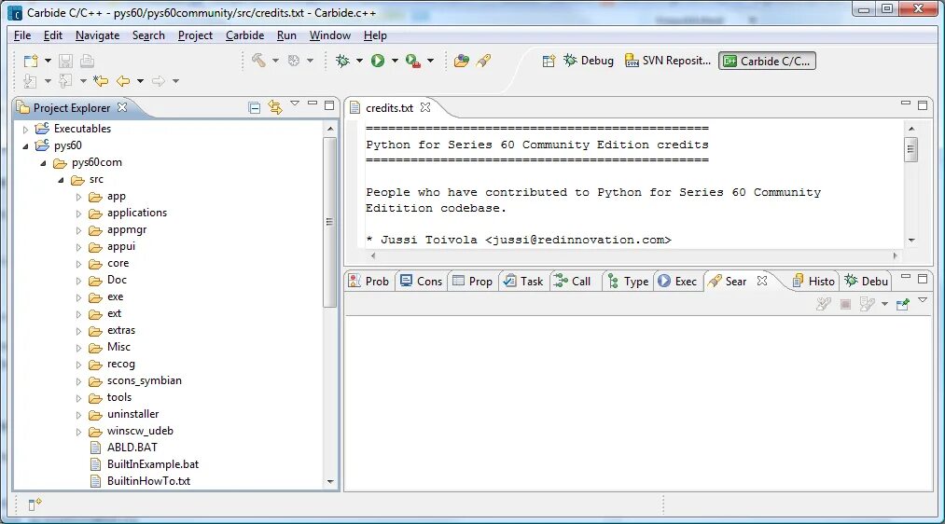Close the credits.txt editor tab

(425, 107)
